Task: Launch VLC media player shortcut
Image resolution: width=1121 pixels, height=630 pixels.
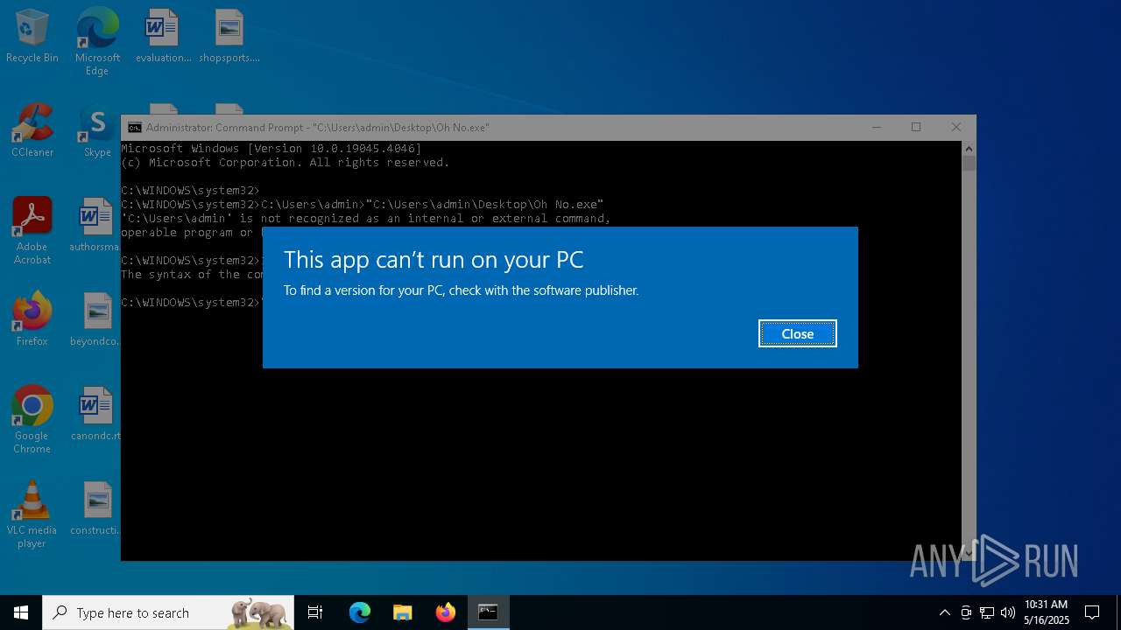Action: [32, 514]
